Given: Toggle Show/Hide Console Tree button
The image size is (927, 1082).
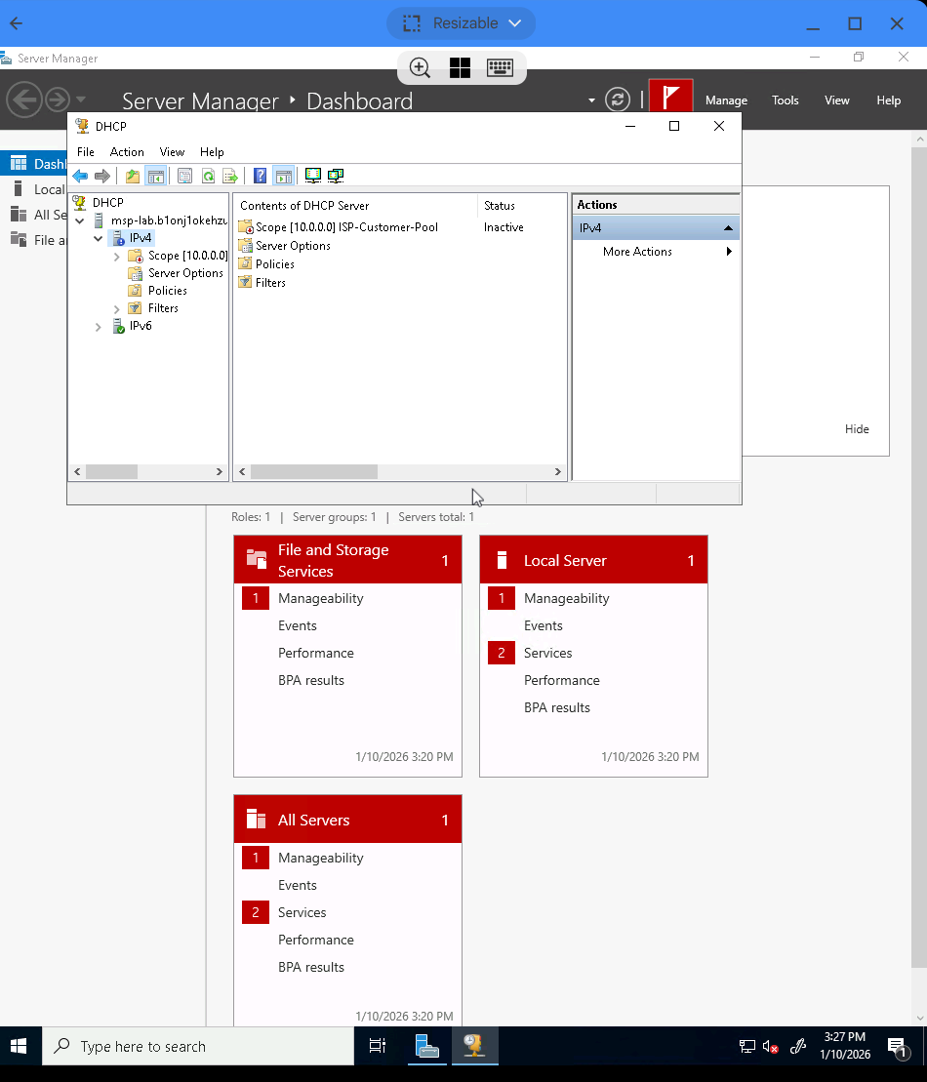Looking at the screenshot, I should (x=155, y=177).
